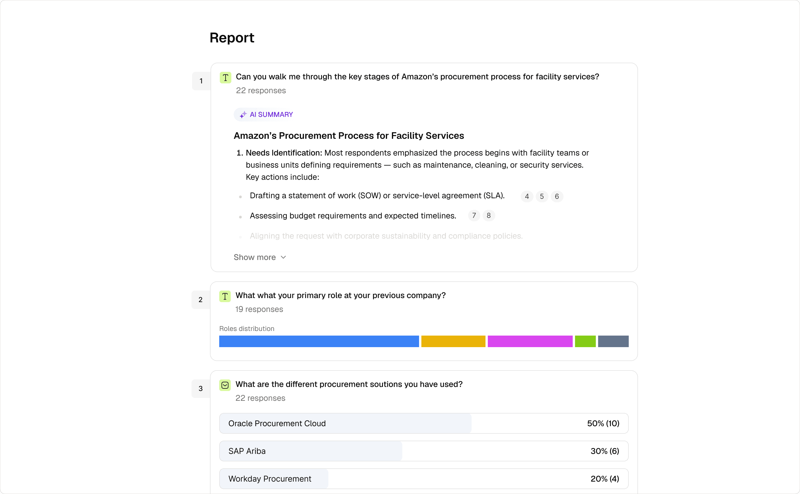Open citation reference 8
800x494 pixels.
coord(488,216)
